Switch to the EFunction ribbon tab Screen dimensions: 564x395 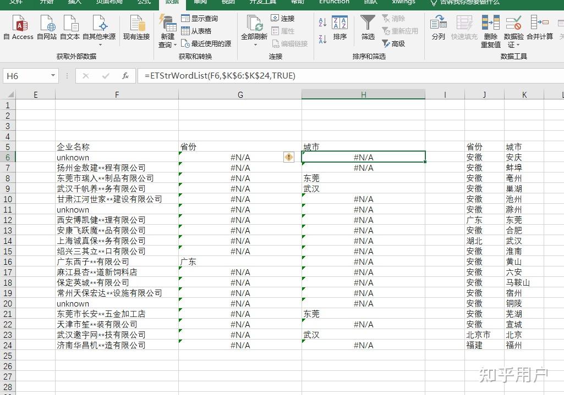coord(334,2)
